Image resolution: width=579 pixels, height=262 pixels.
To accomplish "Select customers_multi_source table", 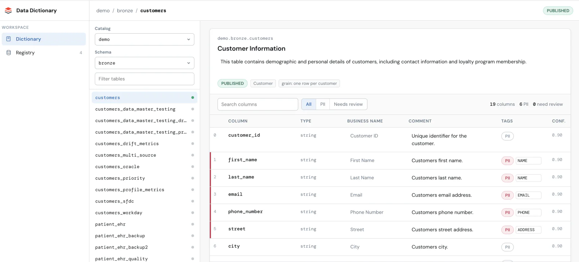I will 144,155.
